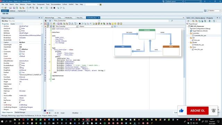Screen dimensions: 222x125
Task: Switch to DataSet Manager bottom tab
Action: (x=20, y=112)
